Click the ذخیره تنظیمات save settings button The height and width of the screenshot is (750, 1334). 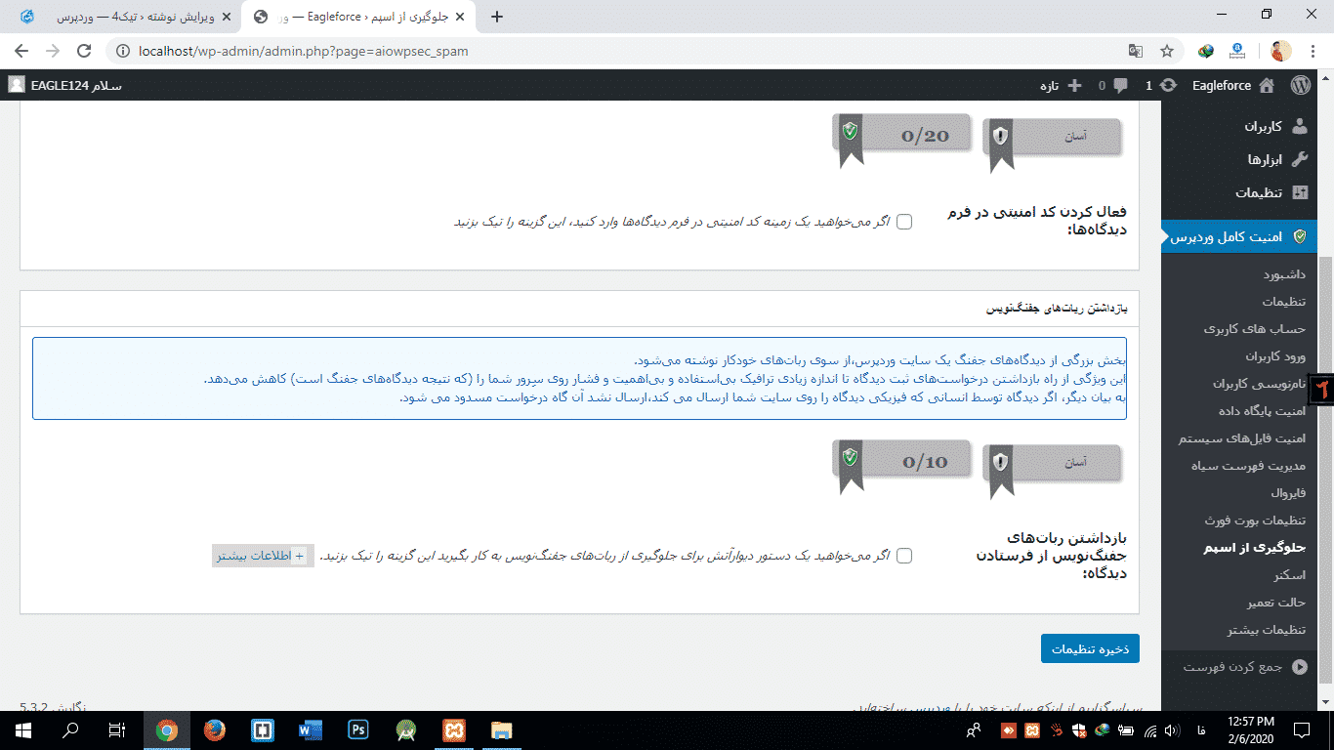tap(1090, 648)
